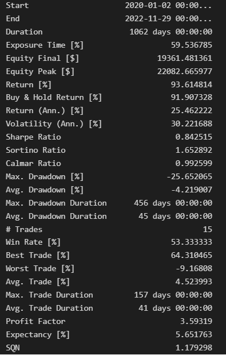Click the Profit Factor value 3.59319
This screenshot has height=355, width=226.
[x=196, y=321]
